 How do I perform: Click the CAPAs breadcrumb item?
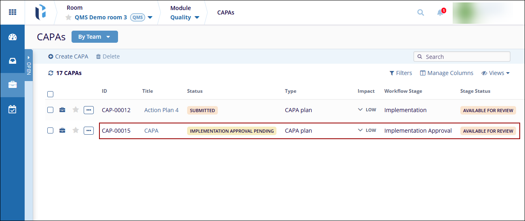pos(226,13)
